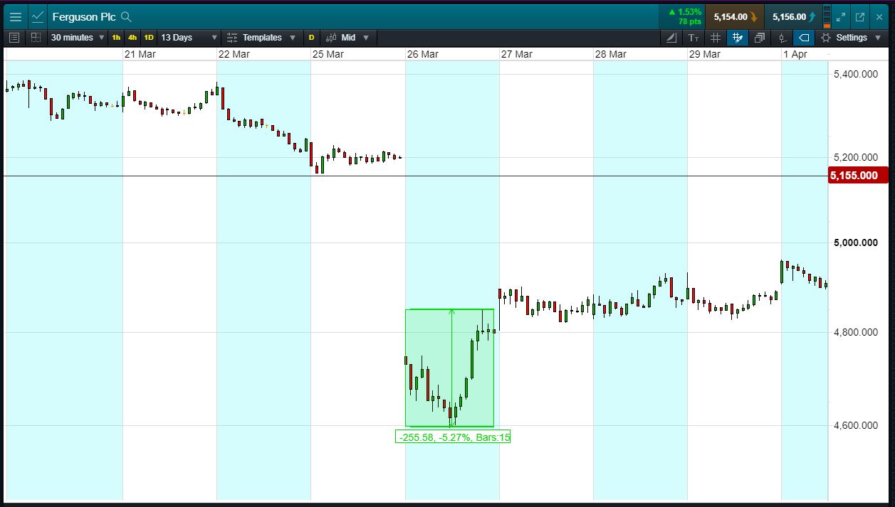Click the sell price 5,154.00 button
This screenshot has width=895, height=507.
coord(735,17)
